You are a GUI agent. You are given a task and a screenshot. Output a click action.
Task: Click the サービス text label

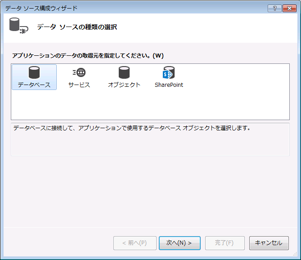pyautogui.click(x=79, y=85)
